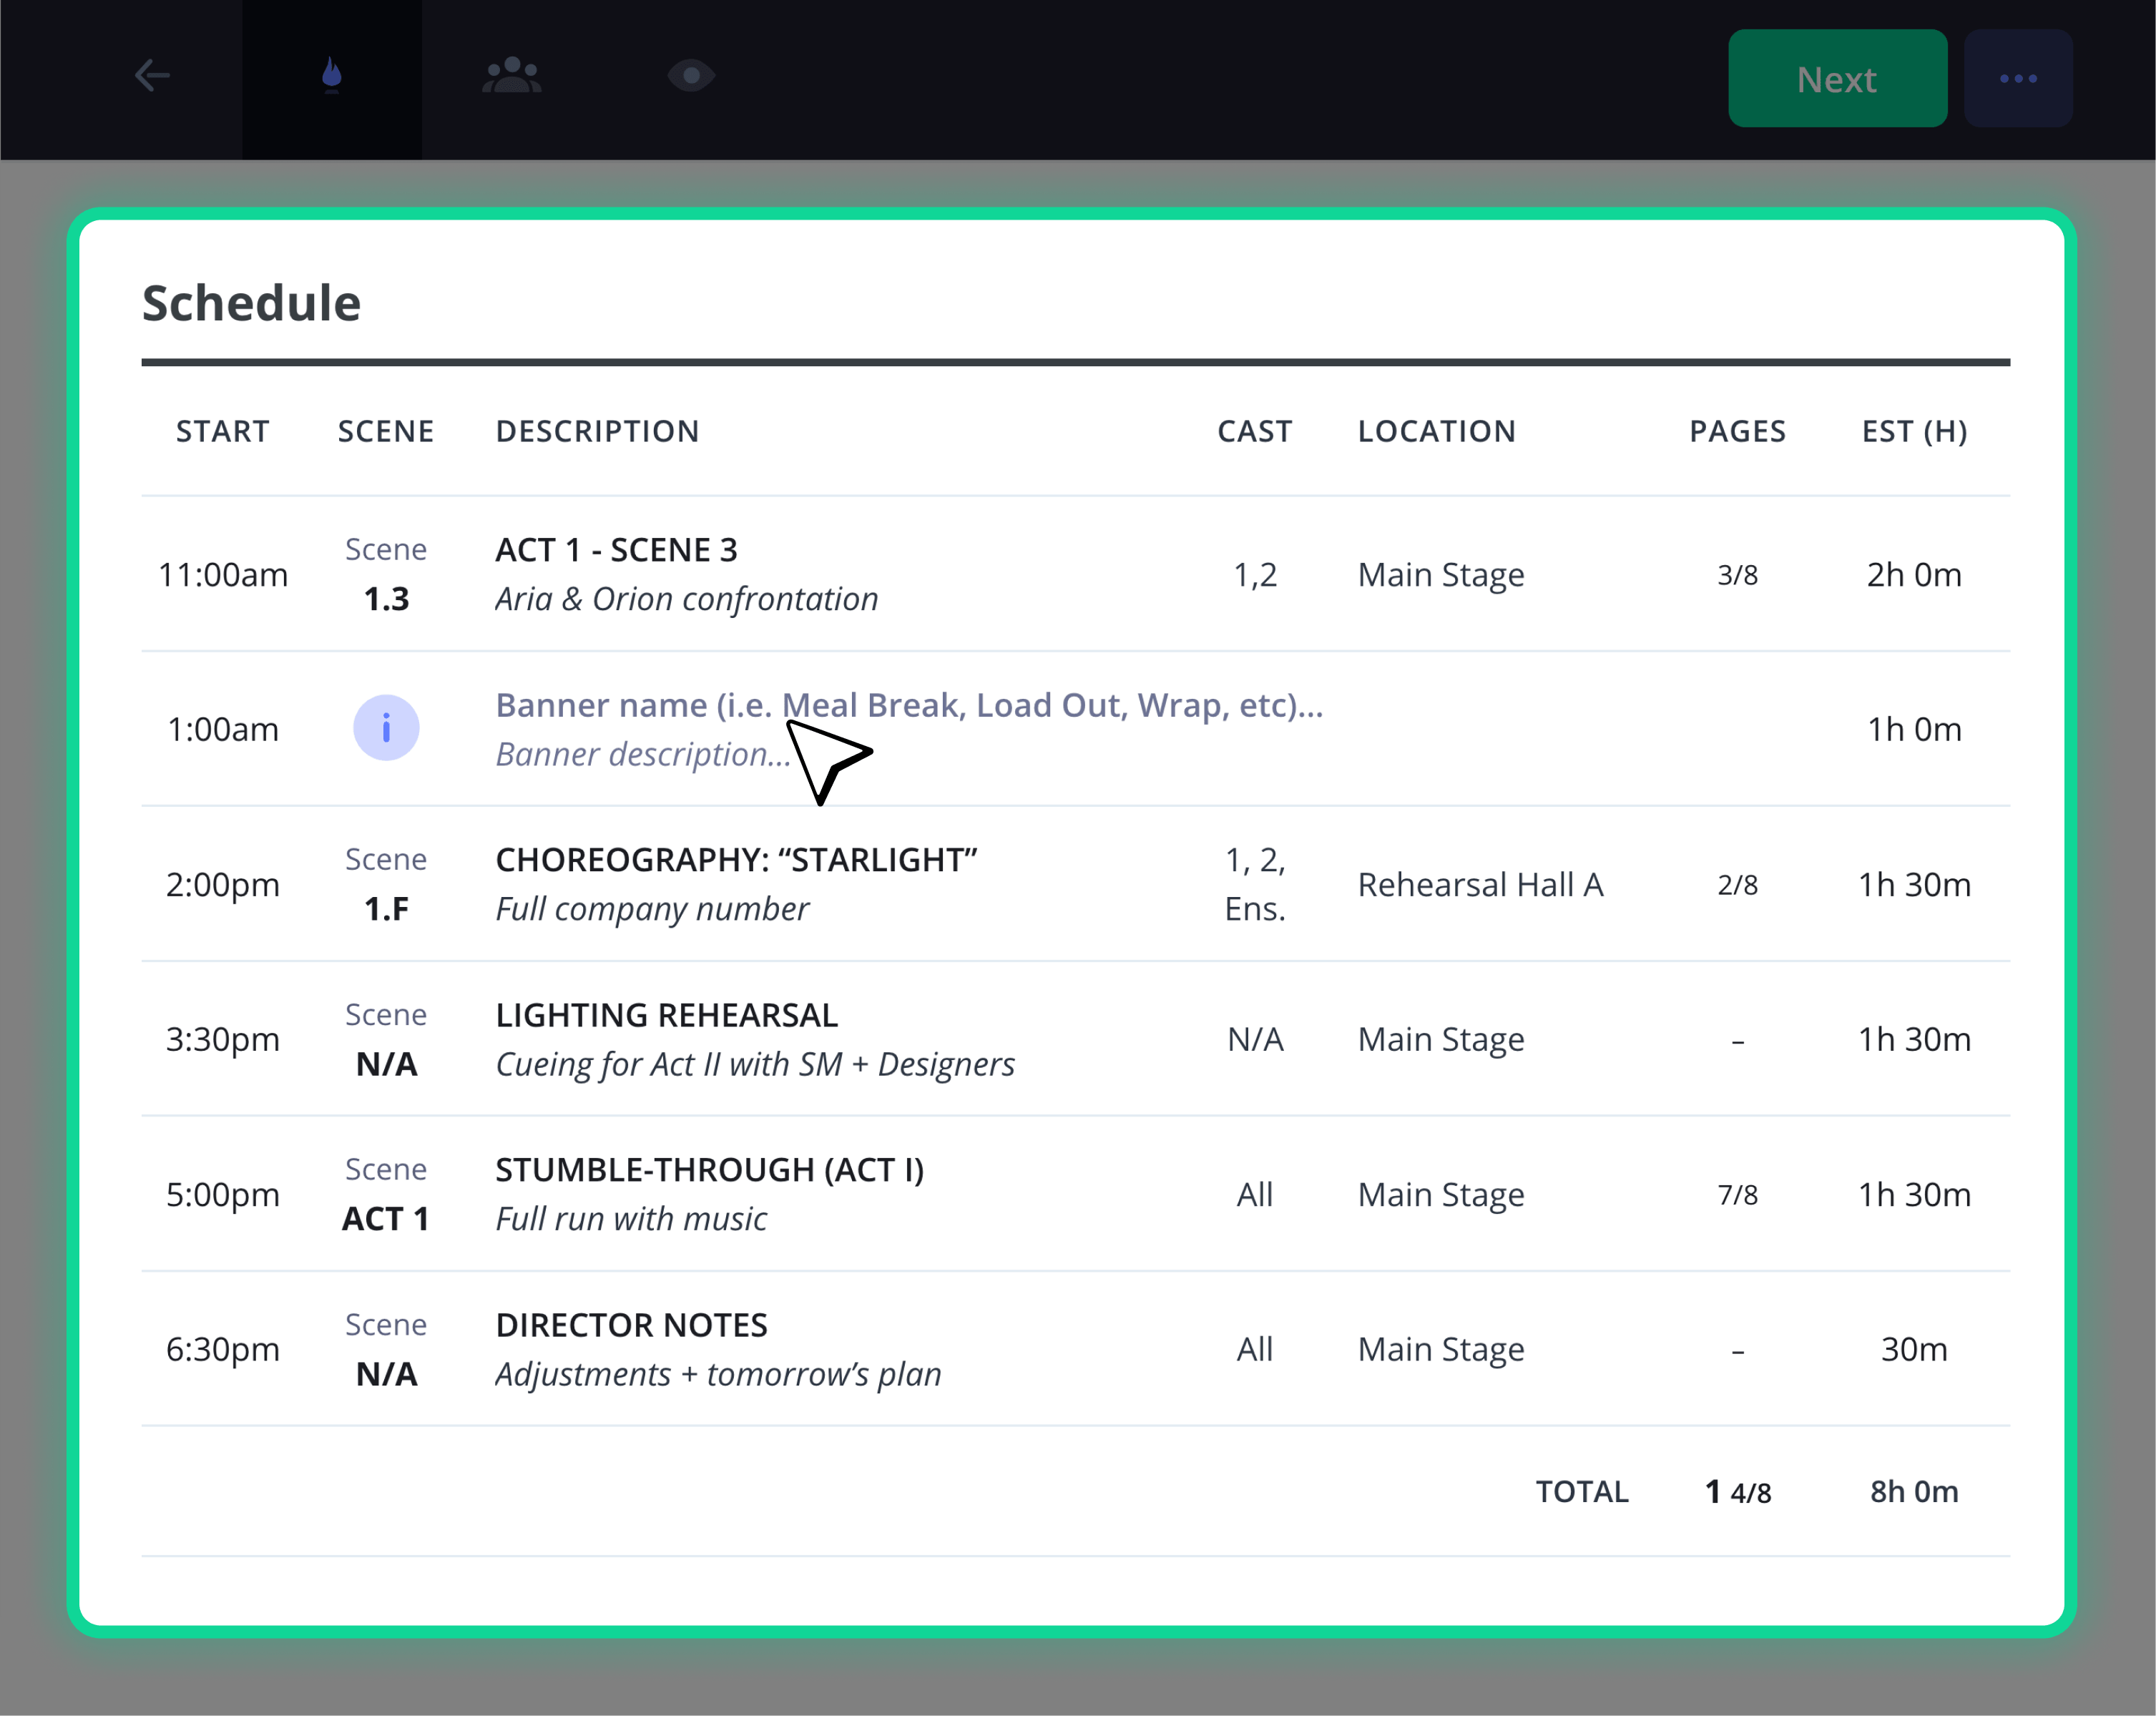The height and width of the screenshot is (1716, 2156).
Task: Select the 2:00pm start time
Action: [223, 885]
